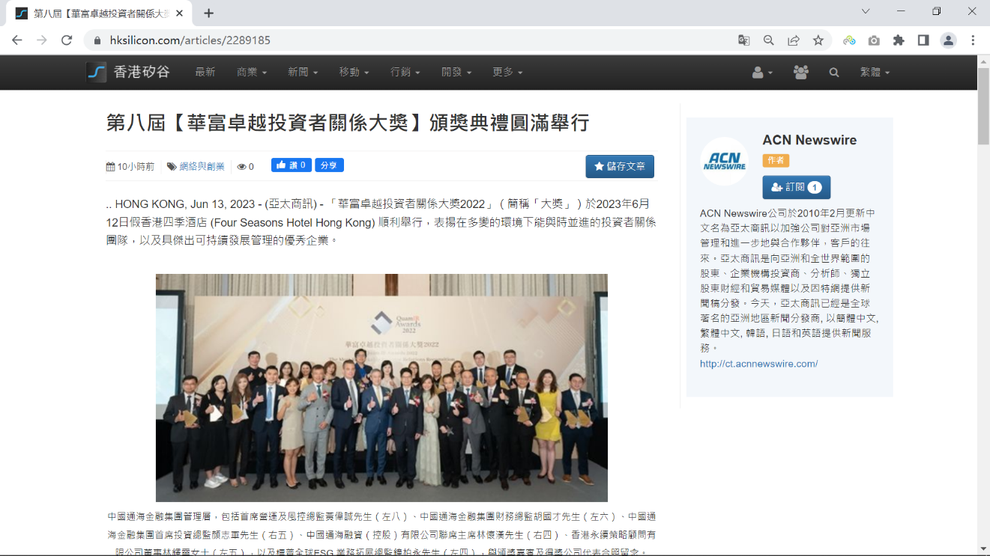This screenshot has width=990, height=556.
Task: Click the community group icon in the navbar
Action: (x=801, y=73)
